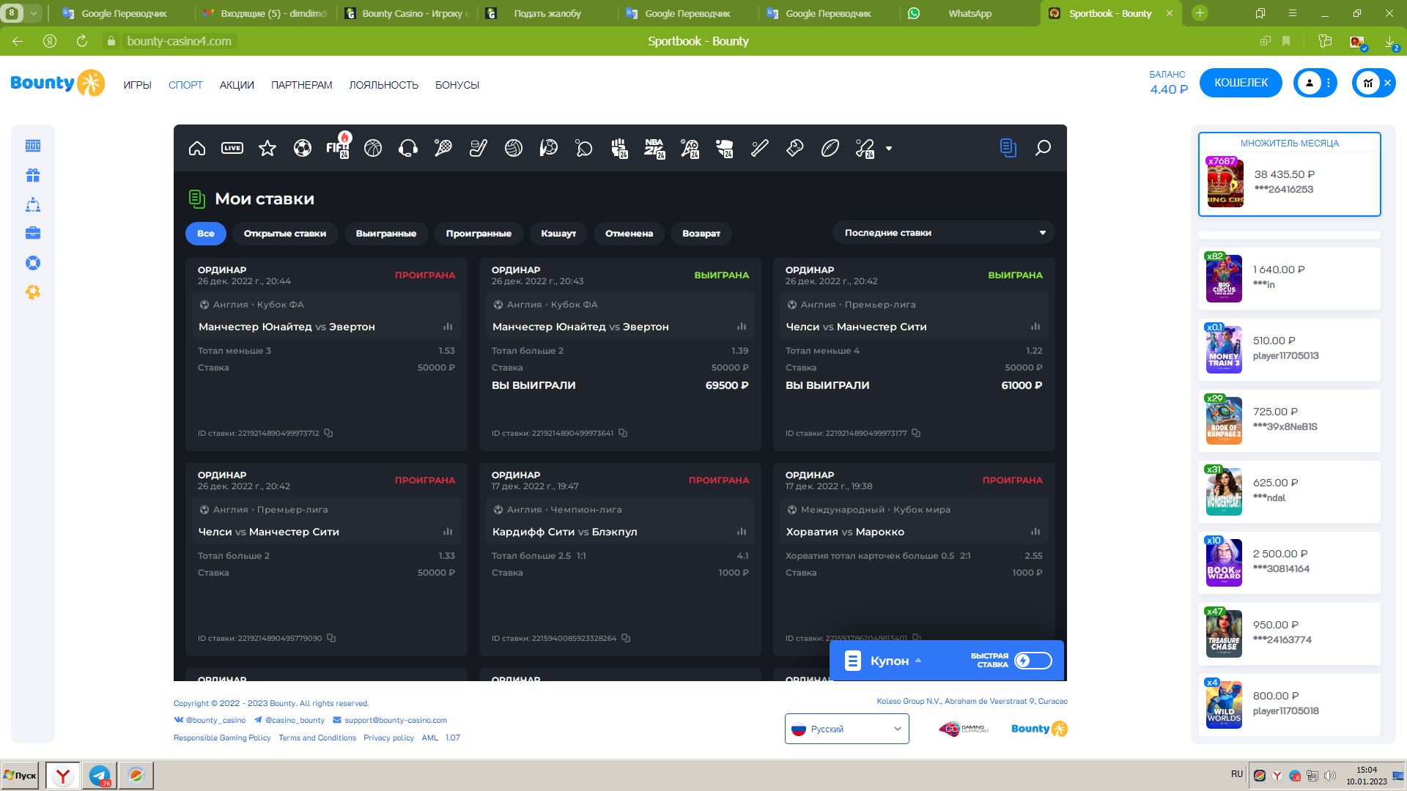This screenshot has height=791, width=1407.
Task: Open the user profile menu button
Action: click(1315, 83)
